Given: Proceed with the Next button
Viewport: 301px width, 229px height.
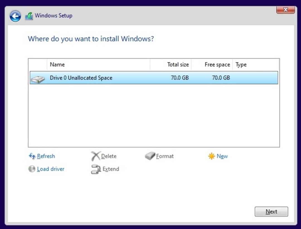Looking at the screenshot, I should [271, 211].
